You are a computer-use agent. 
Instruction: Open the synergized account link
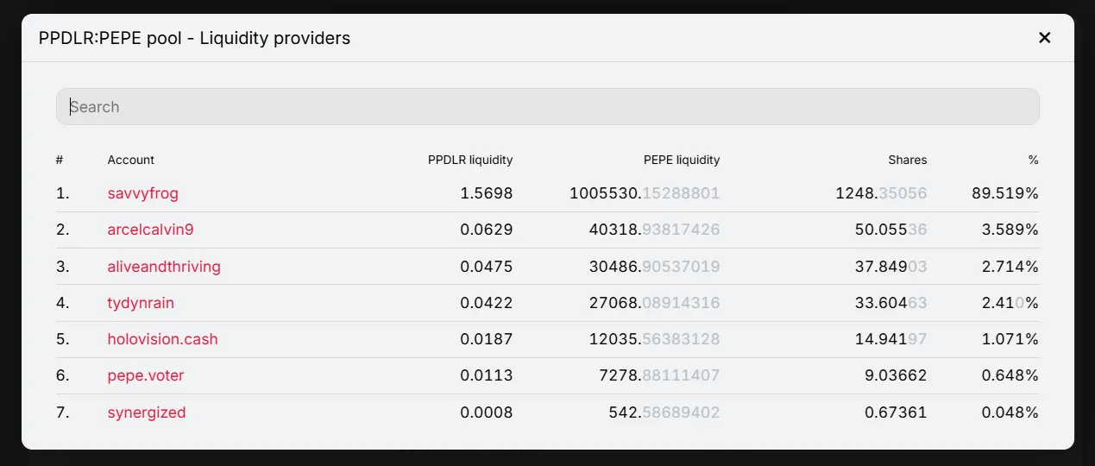coord(147,412)
